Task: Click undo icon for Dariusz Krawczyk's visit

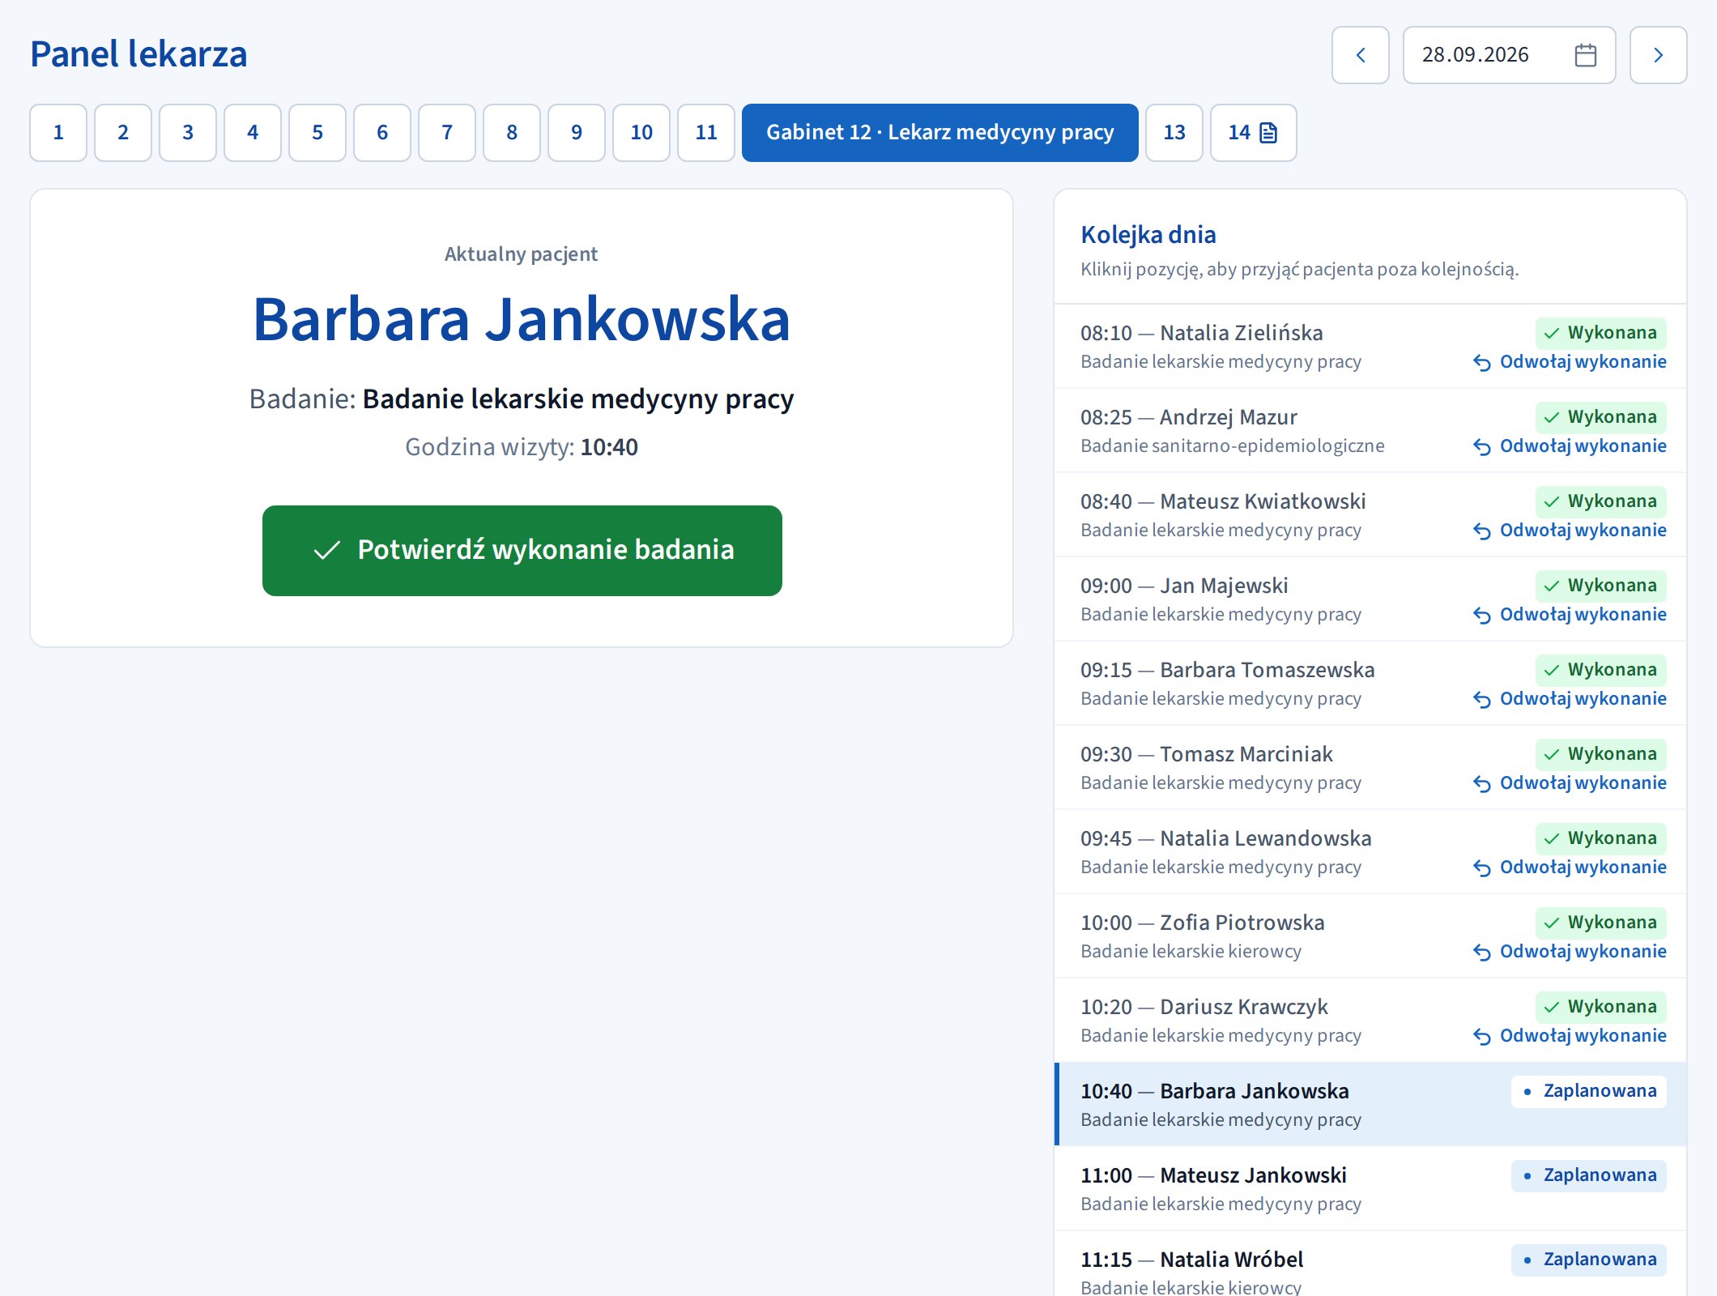Action: point(1481,1037)
